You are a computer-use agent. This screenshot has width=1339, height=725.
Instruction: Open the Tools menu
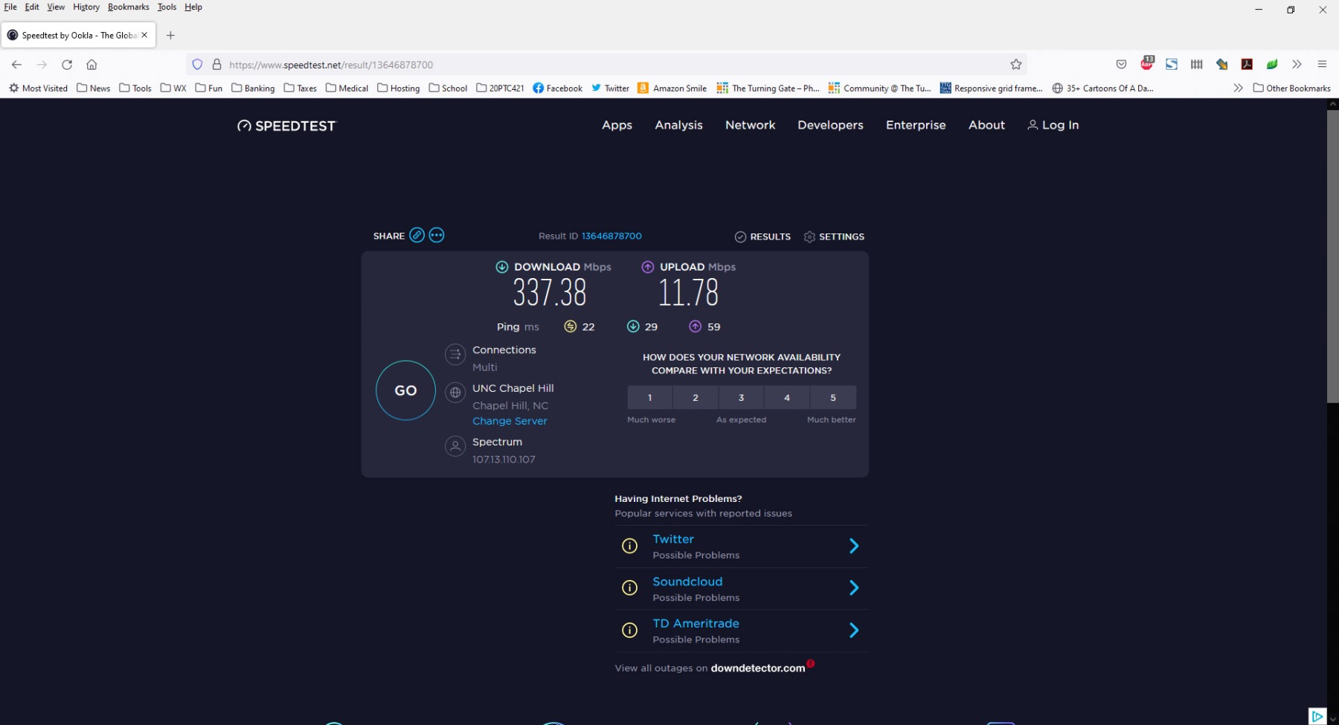point(167,7)
